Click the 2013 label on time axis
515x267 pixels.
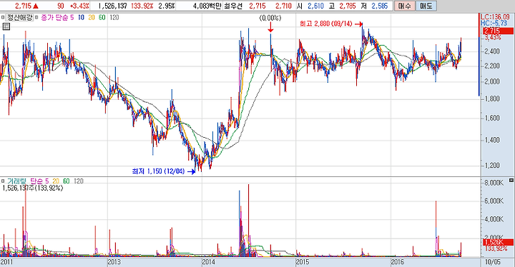(x=114, y=262)
